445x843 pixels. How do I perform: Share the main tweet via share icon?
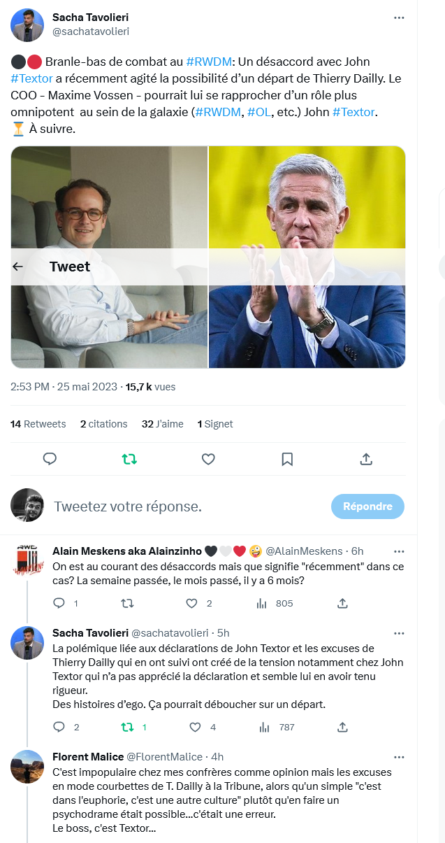[366, 459]
